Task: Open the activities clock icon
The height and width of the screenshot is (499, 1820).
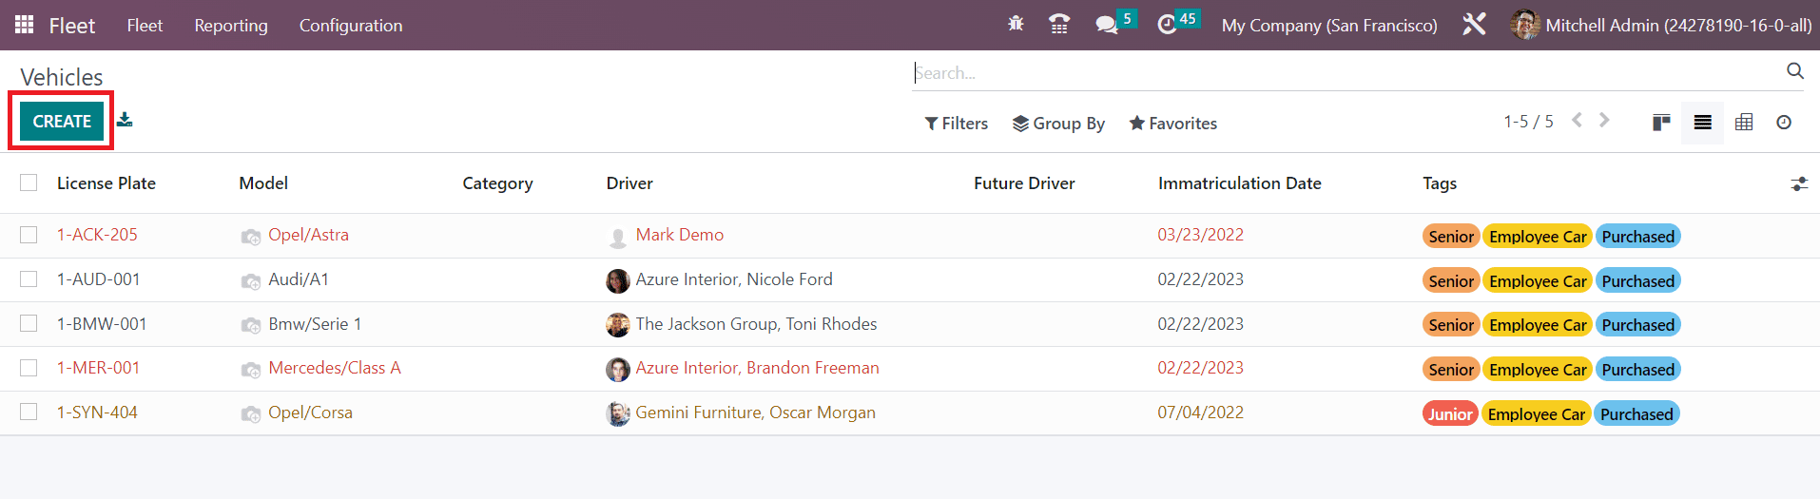Action: 1167,25
